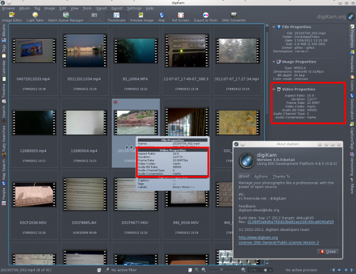This screenshot has height=274, width=356.
Task: Switch to Thanks To tab in About dialog
Action: (281, 176)
